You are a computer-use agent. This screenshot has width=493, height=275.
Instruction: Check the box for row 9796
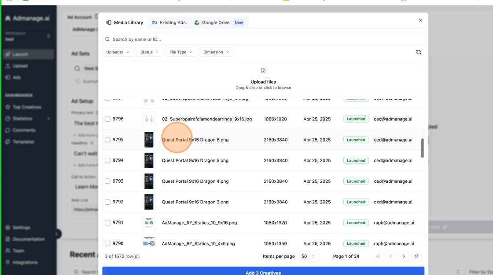107,119
